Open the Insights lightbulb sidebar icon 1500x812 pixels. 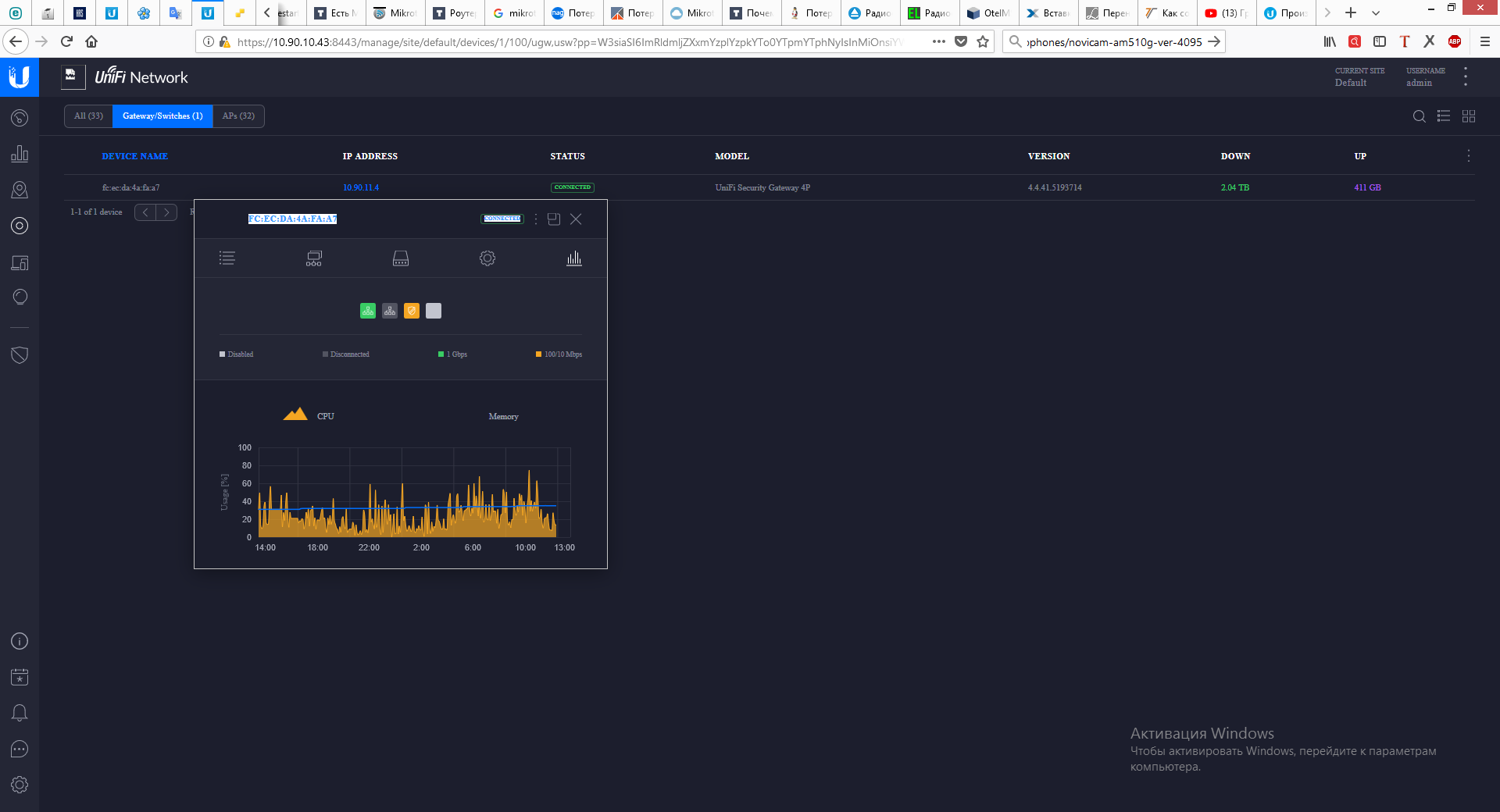click(20, 297)
